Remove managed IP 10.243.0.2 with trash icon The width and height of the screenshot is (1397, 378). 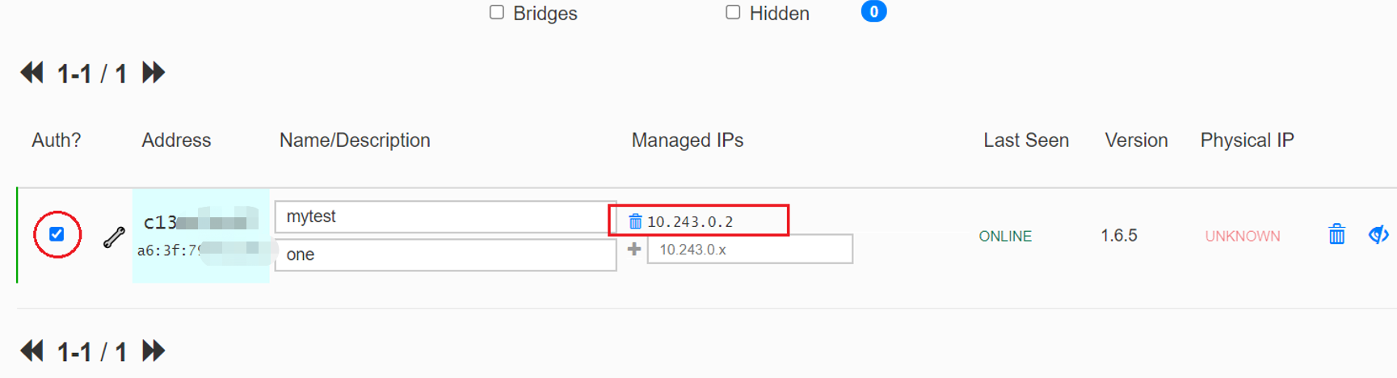(635, 221)
